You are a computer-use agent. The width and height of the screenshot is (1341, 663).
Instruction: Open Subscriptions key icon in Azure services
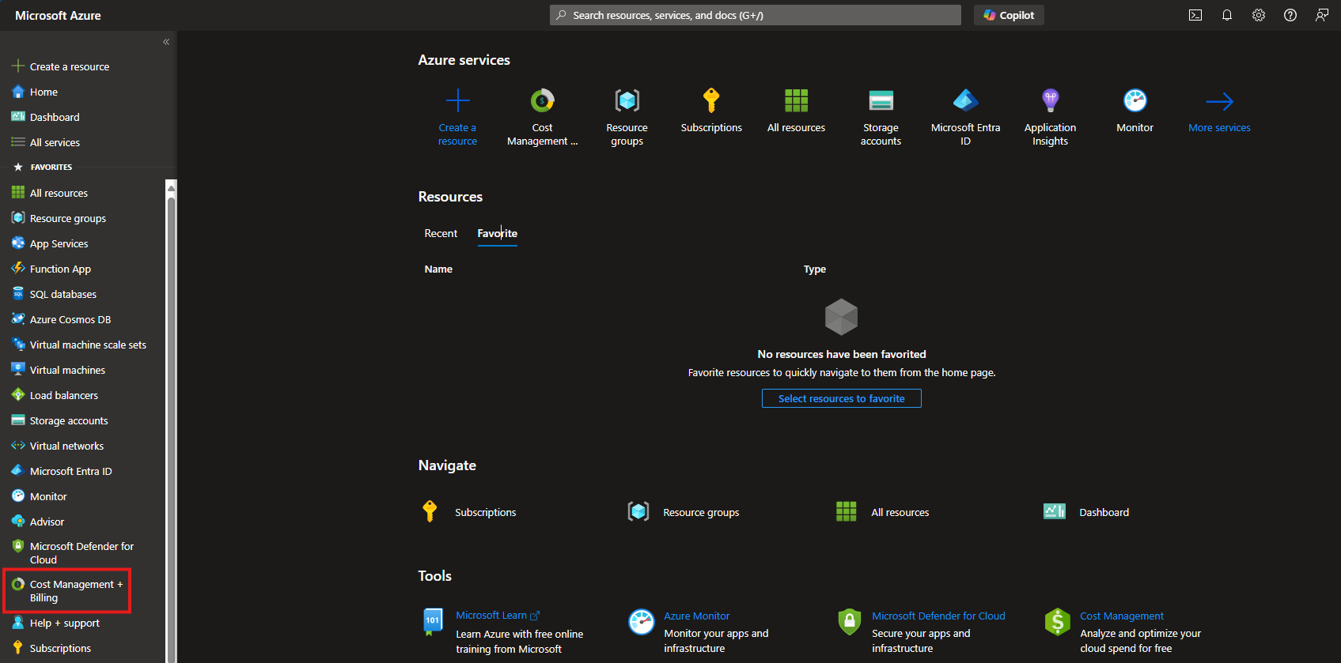pos(711,100)
